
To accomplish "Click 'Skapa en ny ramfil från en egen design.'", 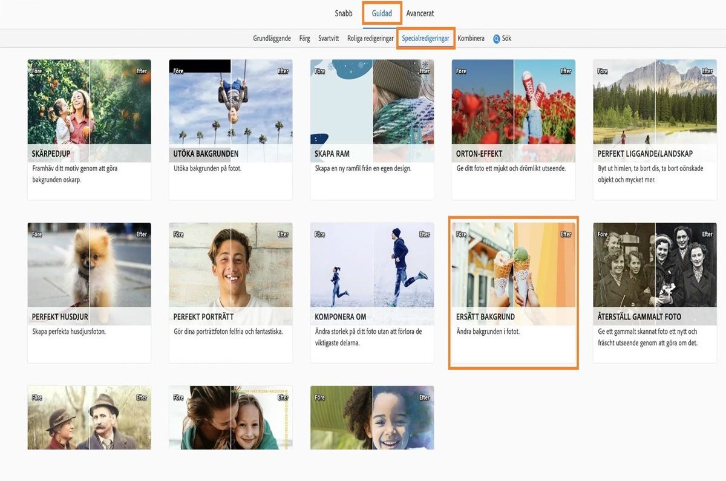I will point(363,168).
